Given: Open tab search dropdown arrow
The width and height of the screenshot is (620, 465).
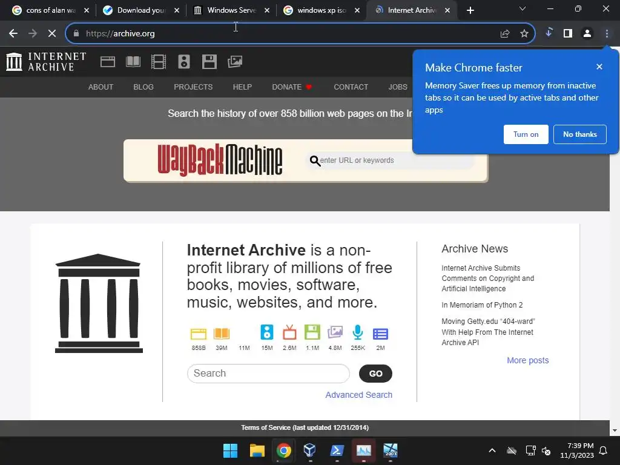Looking at the screenshot, I should [x=523, y=8].
